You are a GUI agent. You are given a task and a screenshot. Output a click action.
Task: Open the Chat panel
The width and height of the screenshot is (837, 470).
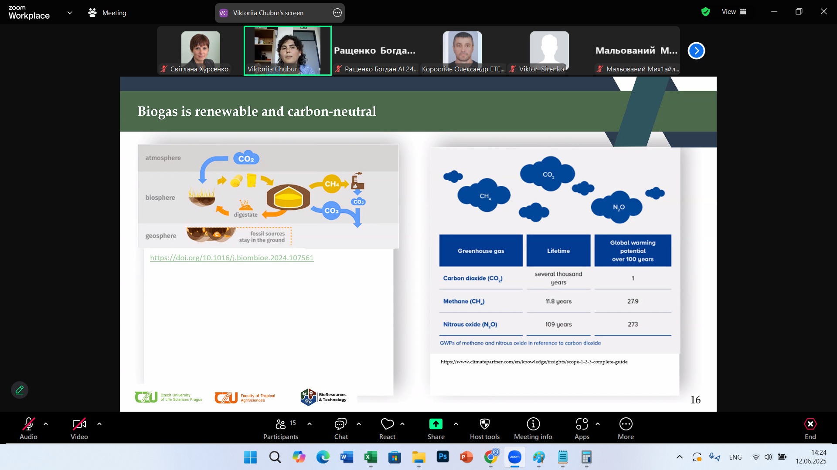[340, 429]
